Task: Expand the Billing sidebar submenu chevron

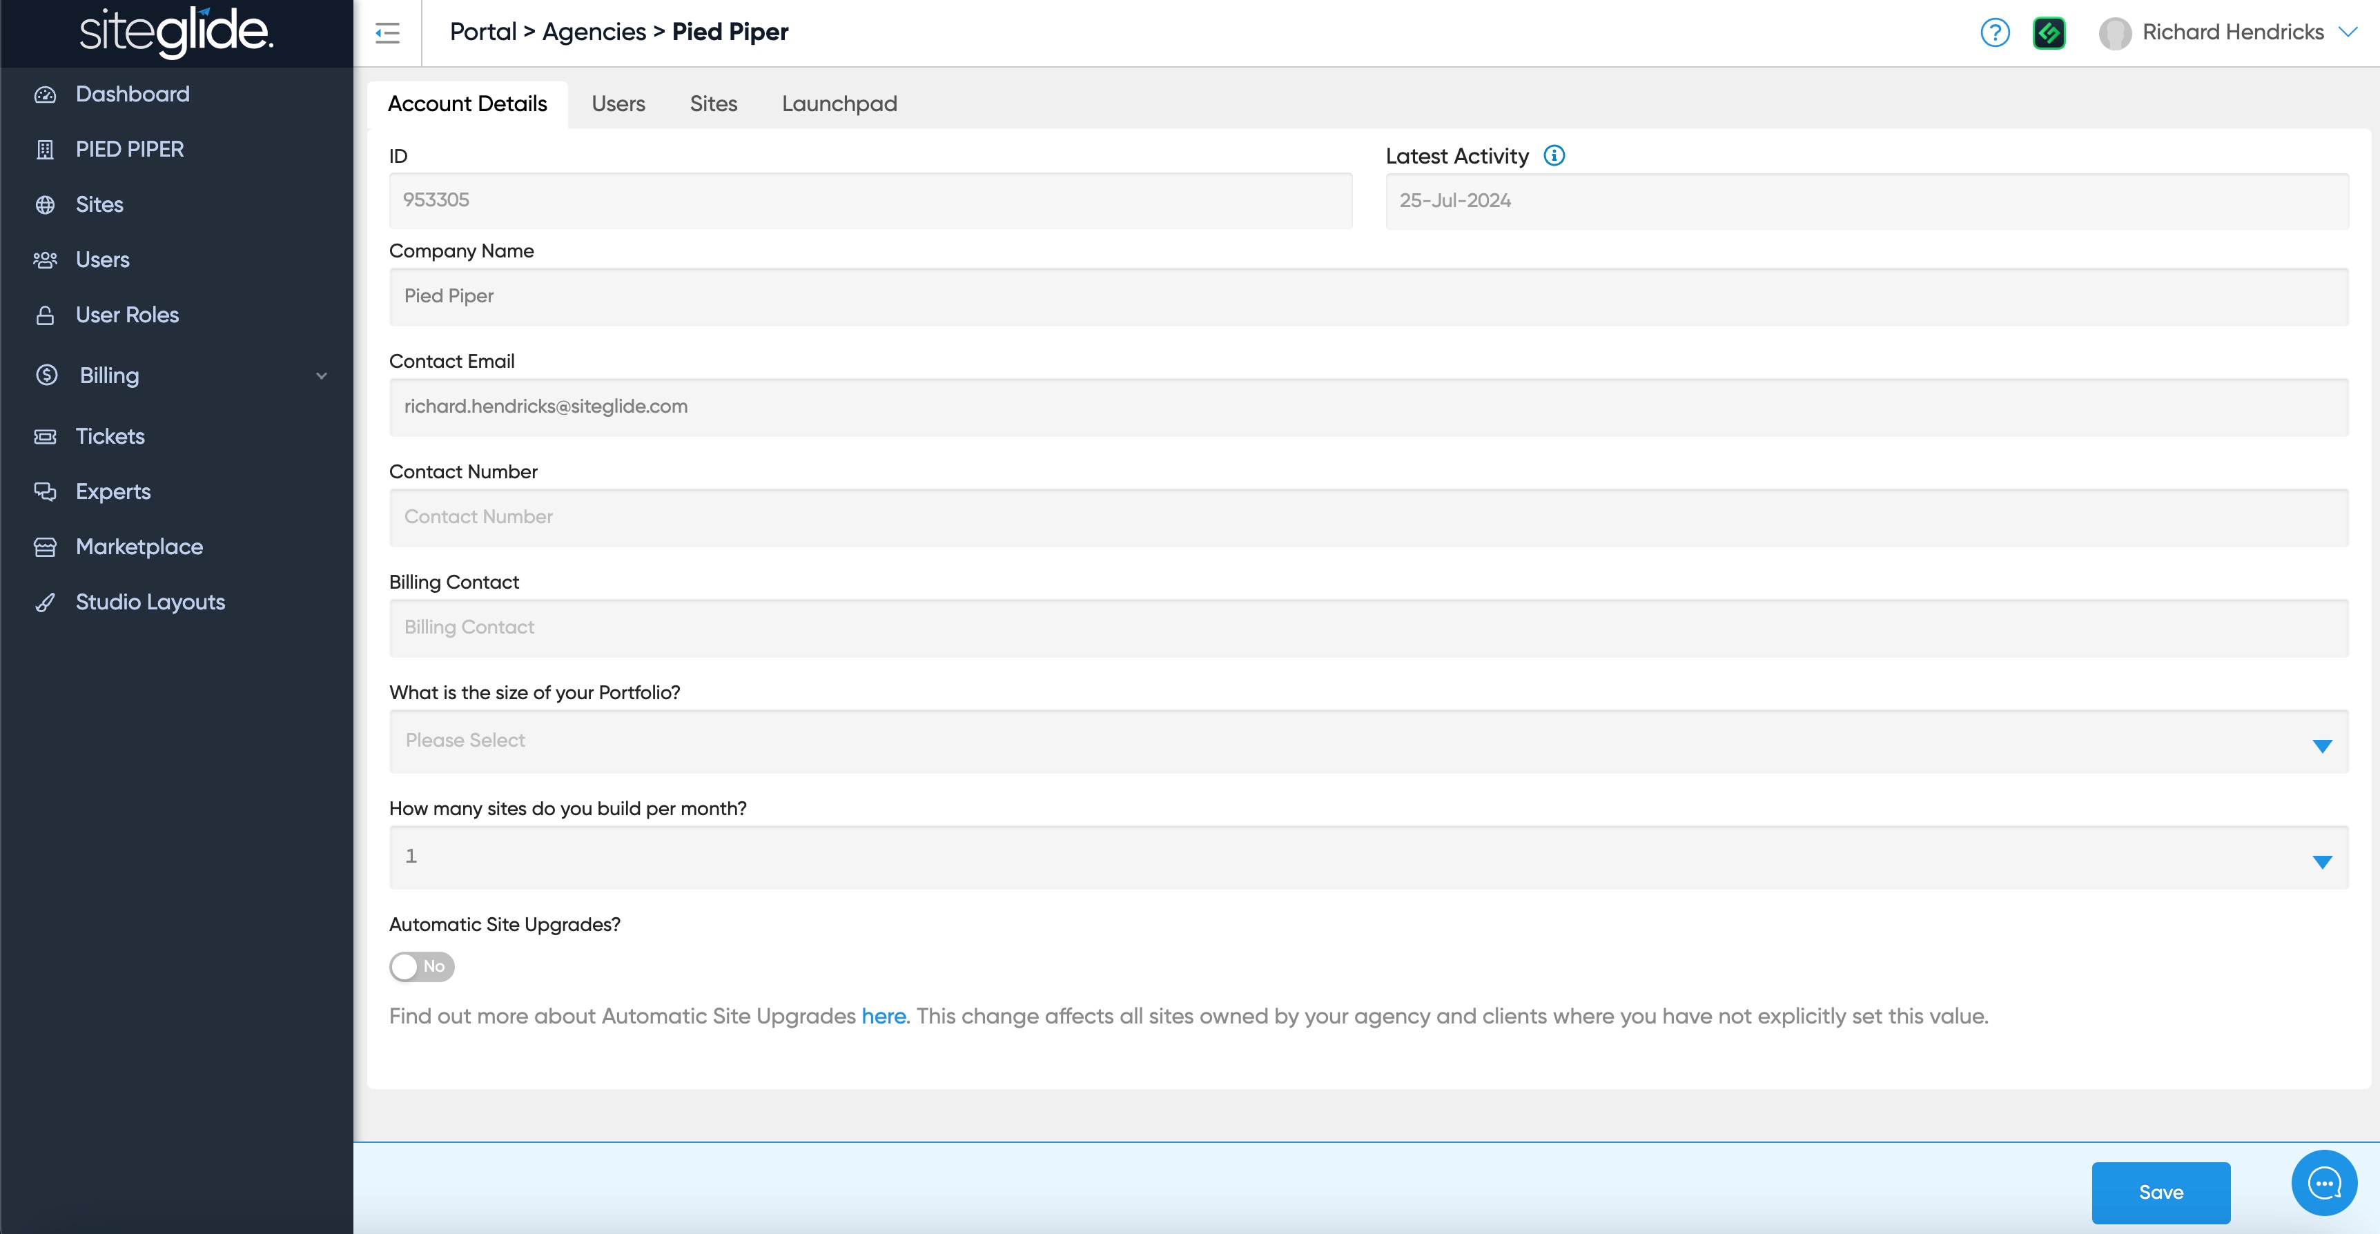Action: [322, 376]
